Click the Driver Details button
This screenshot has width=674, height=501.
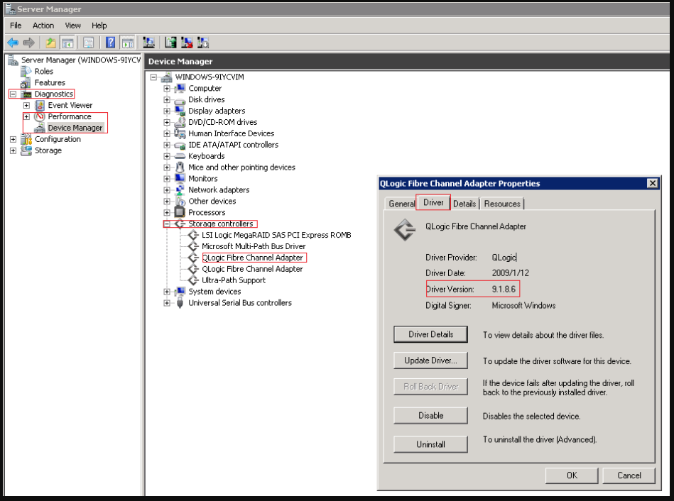tap(430, 334)
